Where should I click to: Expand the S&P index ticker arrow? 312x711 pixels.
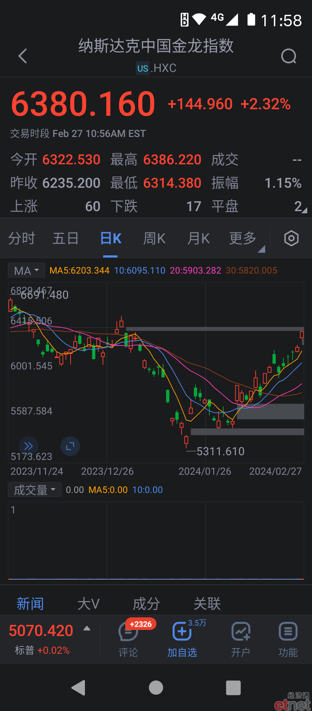87,628
